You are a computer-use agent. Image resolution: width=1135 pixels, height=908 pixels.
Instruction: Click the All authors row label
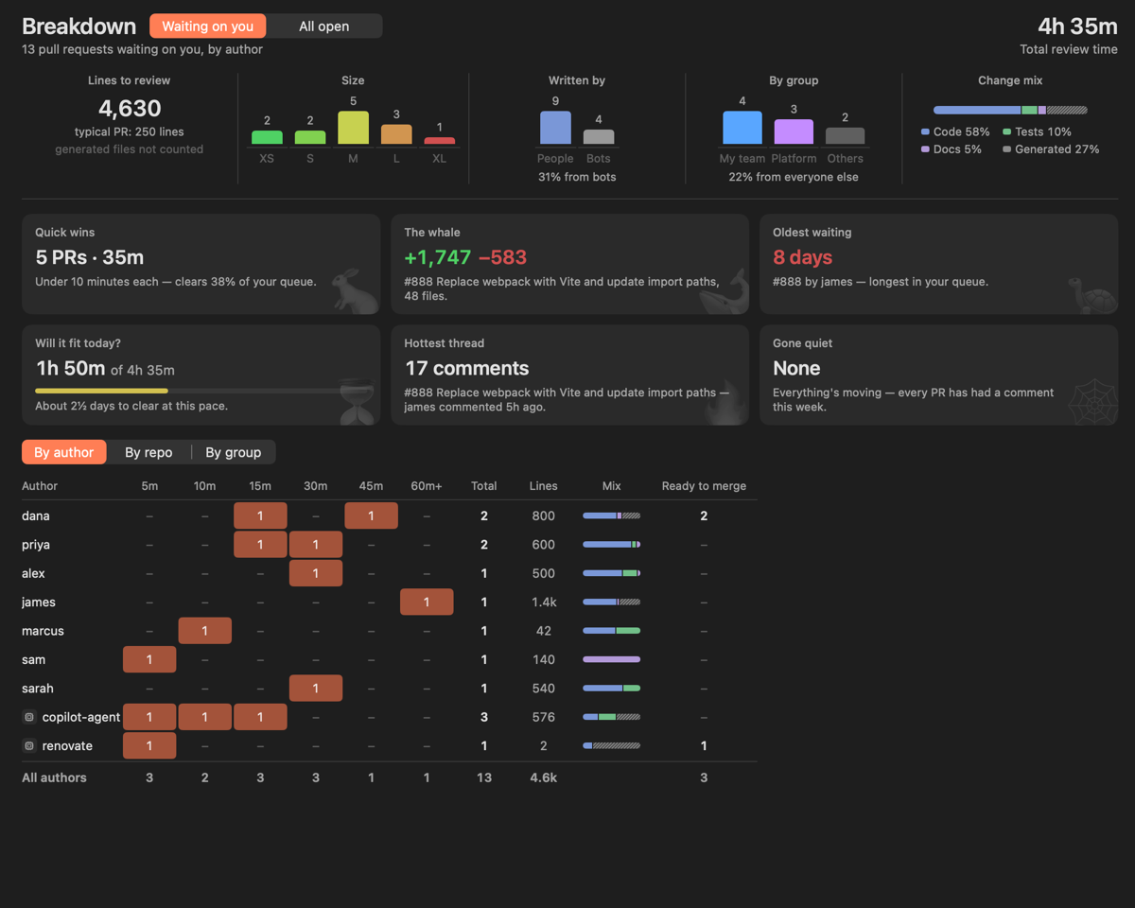[54, 777]
